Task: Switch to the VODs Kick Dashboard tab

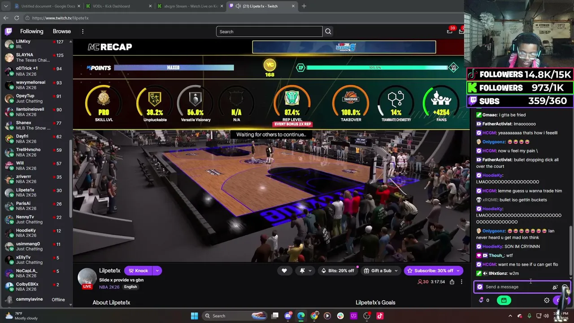Action: pyautogui.click(x=119, y=6)
